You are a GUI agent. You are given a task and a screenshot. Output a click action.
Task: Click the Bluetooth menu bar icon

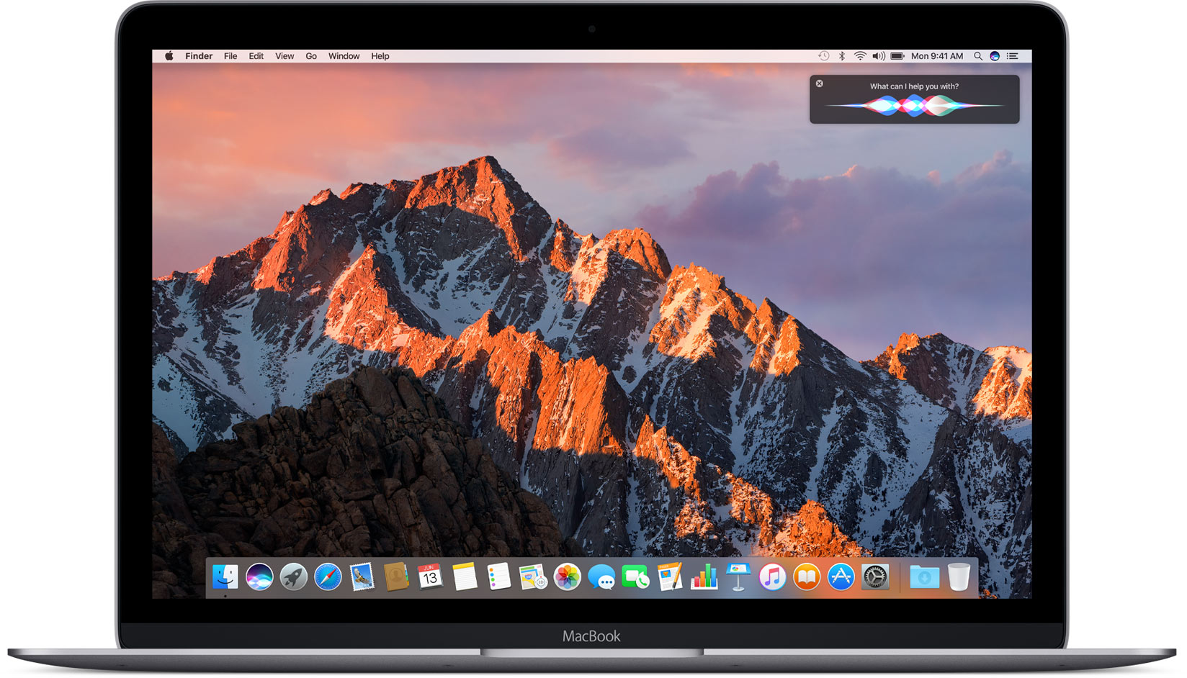[842, 56]
